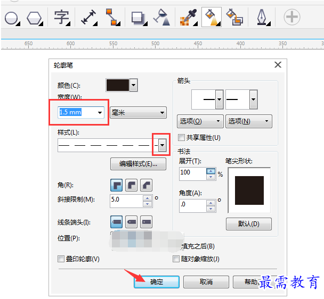Open the end arrowhead dropdown
The width and height of the screenshot is (324, 299).
(x=253, y=99)
